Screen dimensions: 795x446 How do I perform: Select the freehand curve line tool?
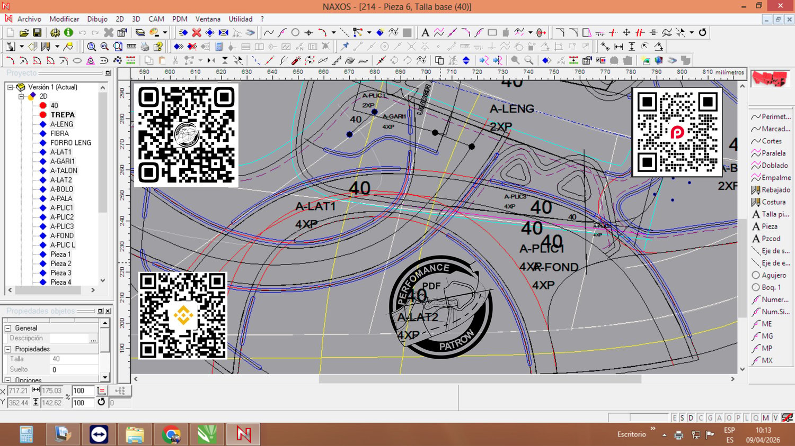[x=269, y=33]
